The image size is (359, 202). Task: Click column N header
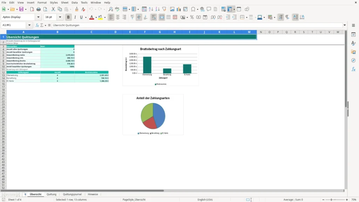coord(261,32)
